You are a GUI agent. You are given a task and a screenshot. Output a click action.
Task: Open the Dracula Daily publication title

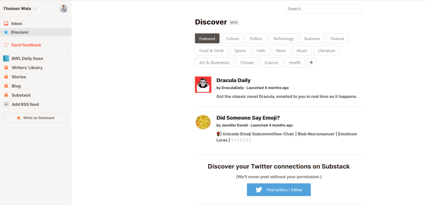pos(233,80)
